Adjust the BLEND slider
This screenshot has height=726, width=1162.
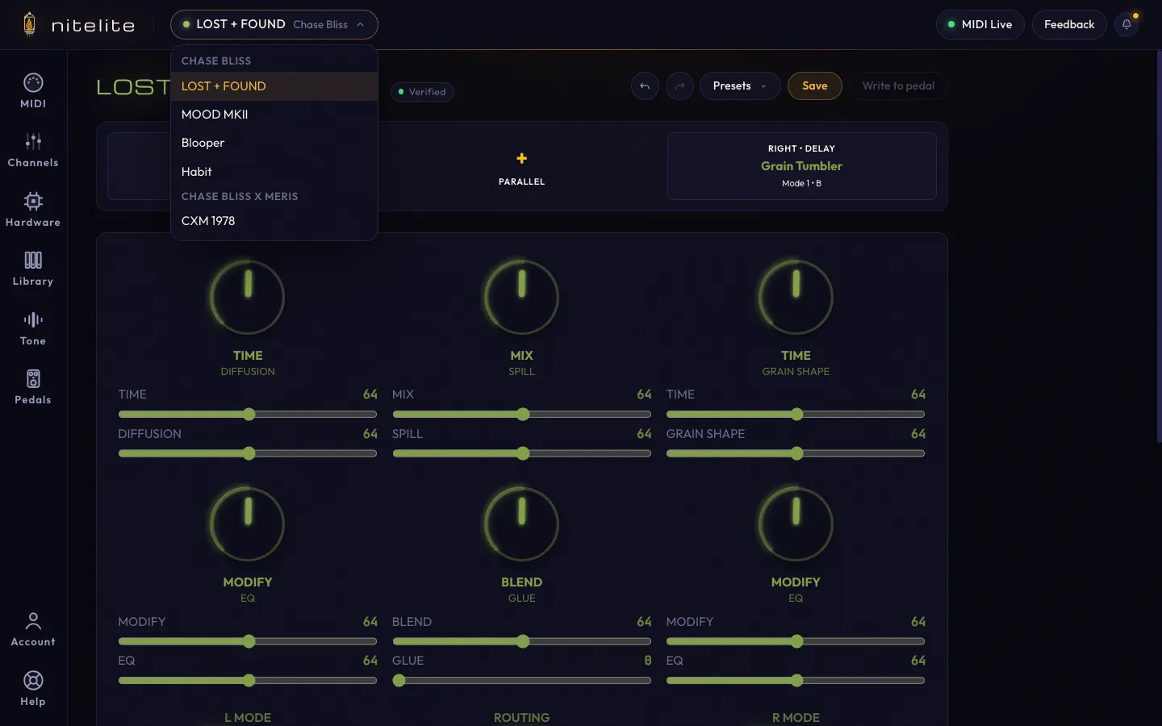coord(521,641)
